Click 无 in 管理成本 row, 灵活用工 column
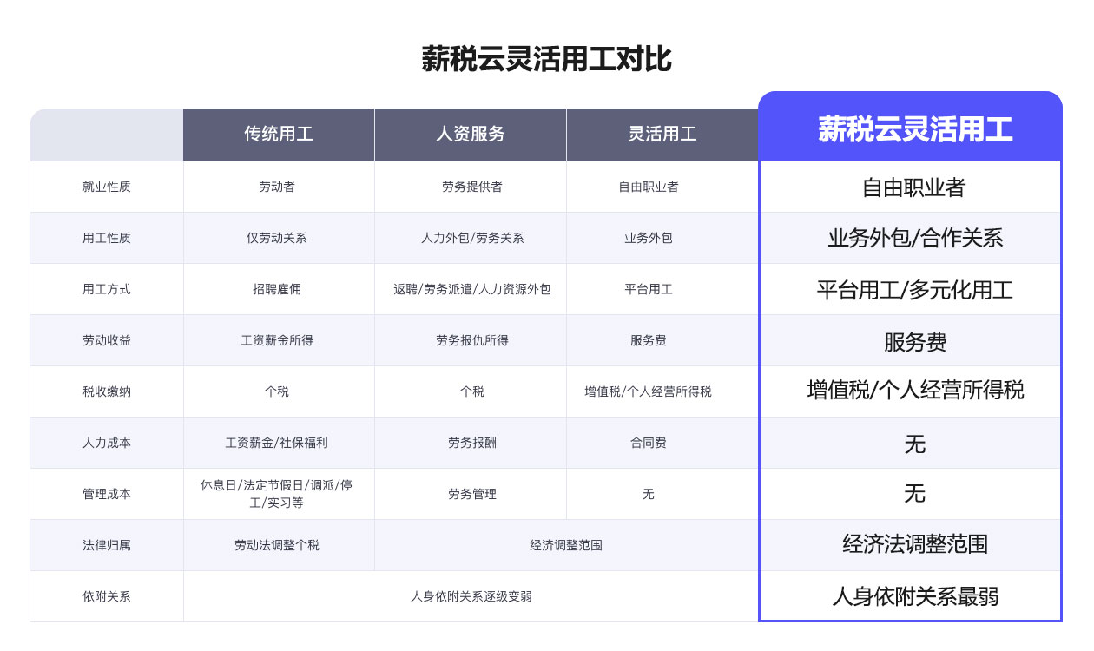The image size is (1094, 651). pyautogui.click(x=649, y=494)
